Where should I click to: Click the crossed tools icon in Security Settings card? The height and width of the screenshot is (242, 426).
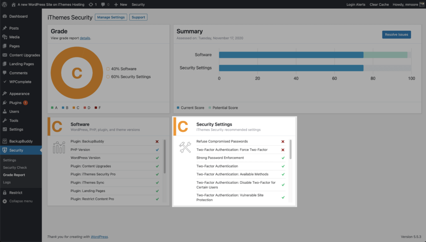[185, 147]
